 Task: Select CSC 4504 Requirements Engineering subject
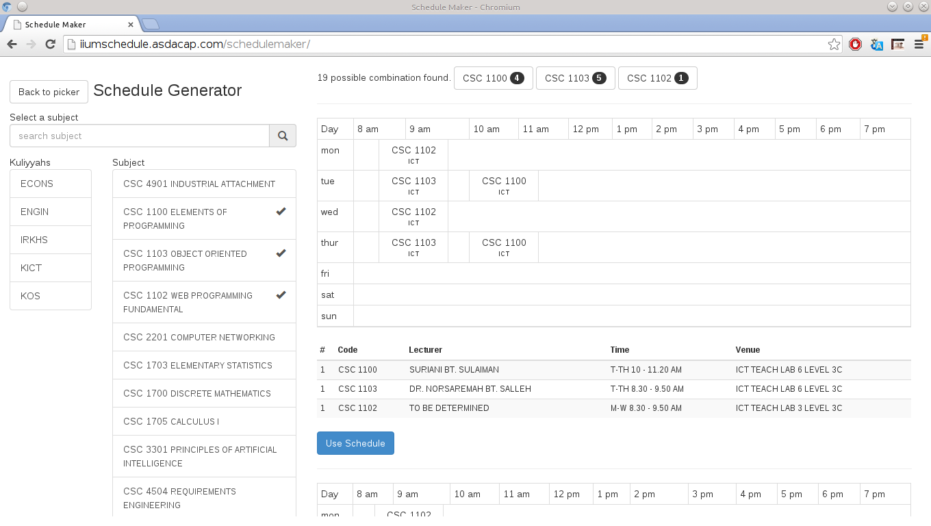(204, 498)
